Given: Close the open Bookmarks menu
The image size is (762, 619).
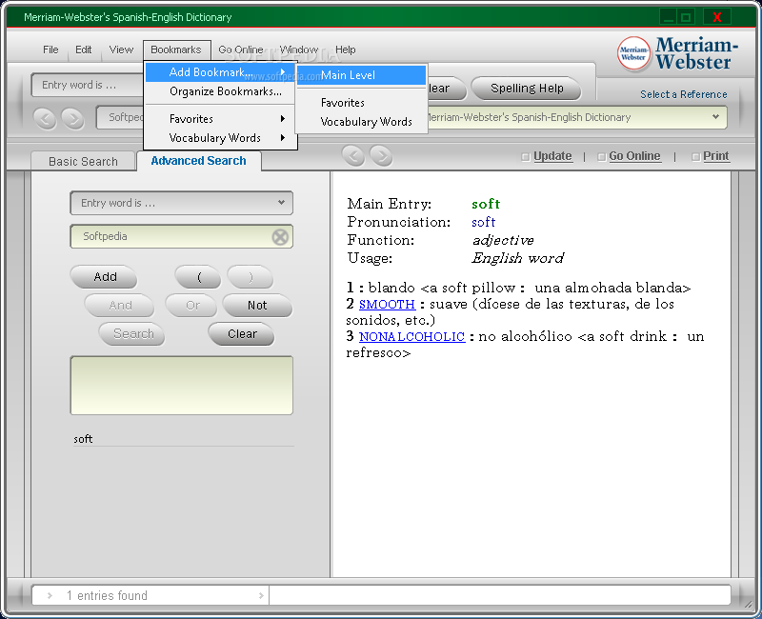Looking at the screenshot, I should (176, 50).
